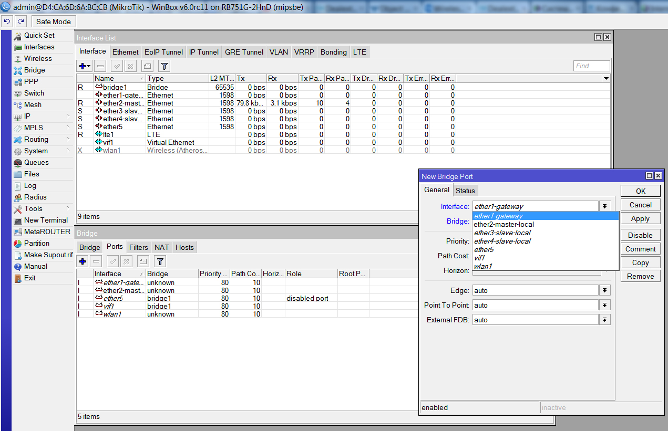Screen dimensions: 668x431
Task: Click the filter funnel icon in Bridge window
Action: (160, 261)
